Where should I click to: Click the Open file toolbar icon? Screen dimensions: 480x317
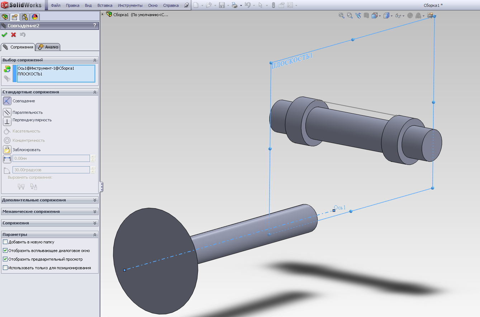tap(209, 5)
